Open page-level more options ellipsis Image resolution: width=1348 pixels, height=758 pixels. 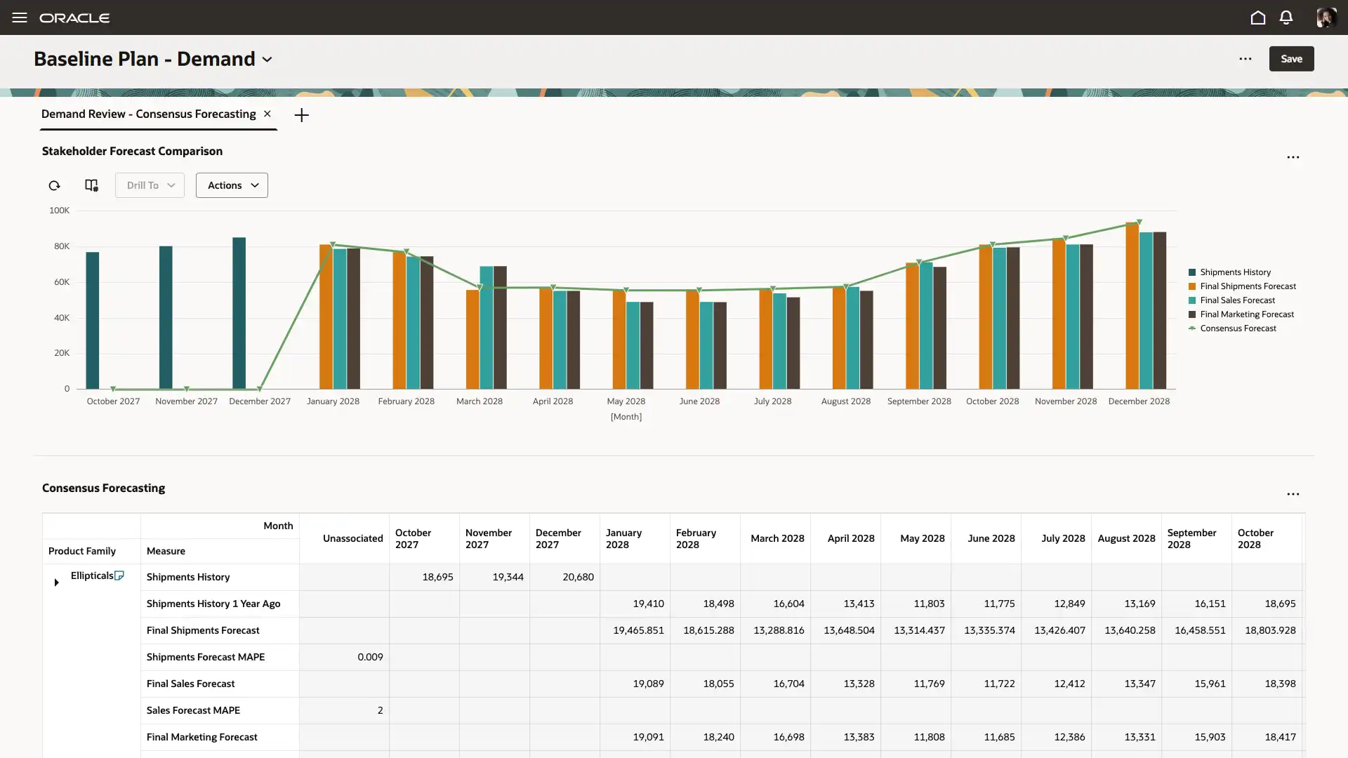point(1245,59)
